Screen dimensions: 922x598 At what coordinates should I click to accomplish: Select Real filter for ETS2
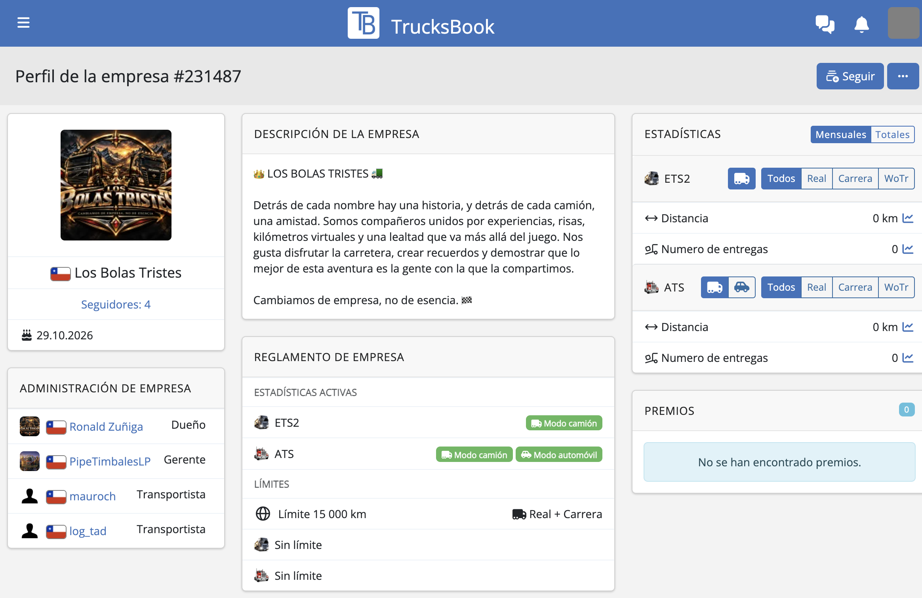click(x=817, y=179)
